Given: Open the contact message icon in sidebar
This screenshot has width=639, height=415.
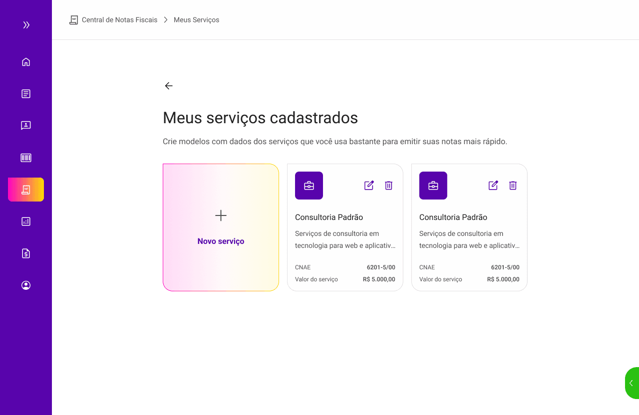Looking at the screenshot, I should [x=26, y=126].
